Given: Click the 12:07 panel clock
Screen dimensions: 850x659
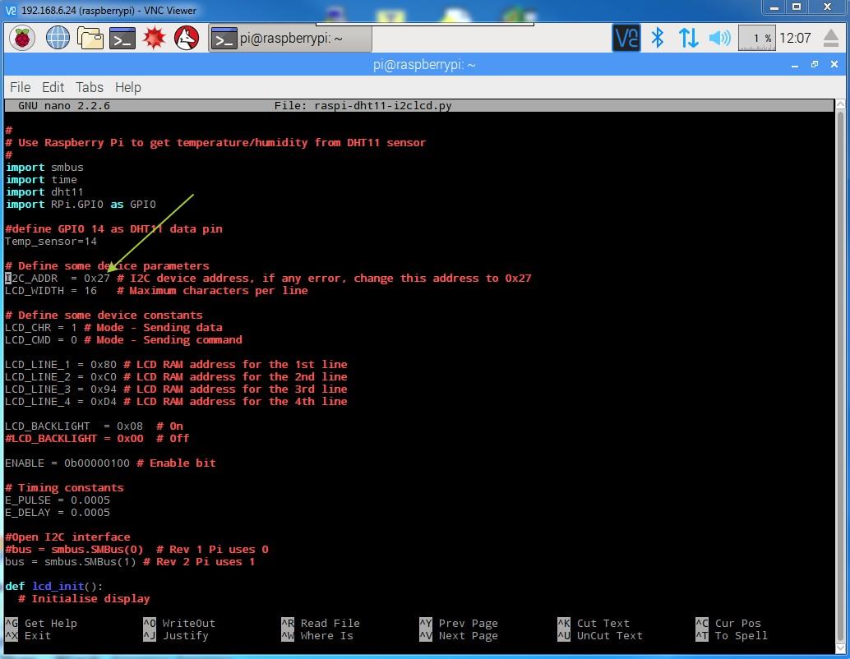Looking at the screenshot, I should coord(795,38).
